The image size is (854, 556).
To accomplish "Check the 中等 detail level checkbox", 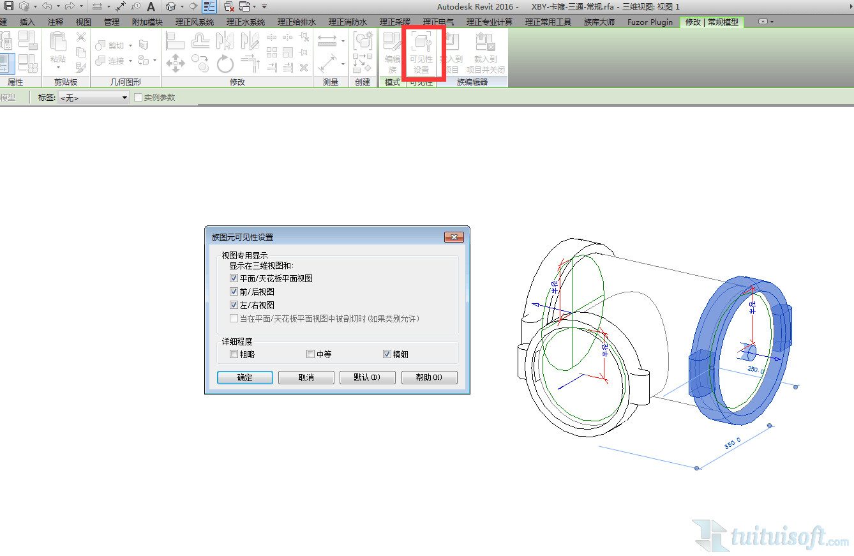I will coord(311,354).
